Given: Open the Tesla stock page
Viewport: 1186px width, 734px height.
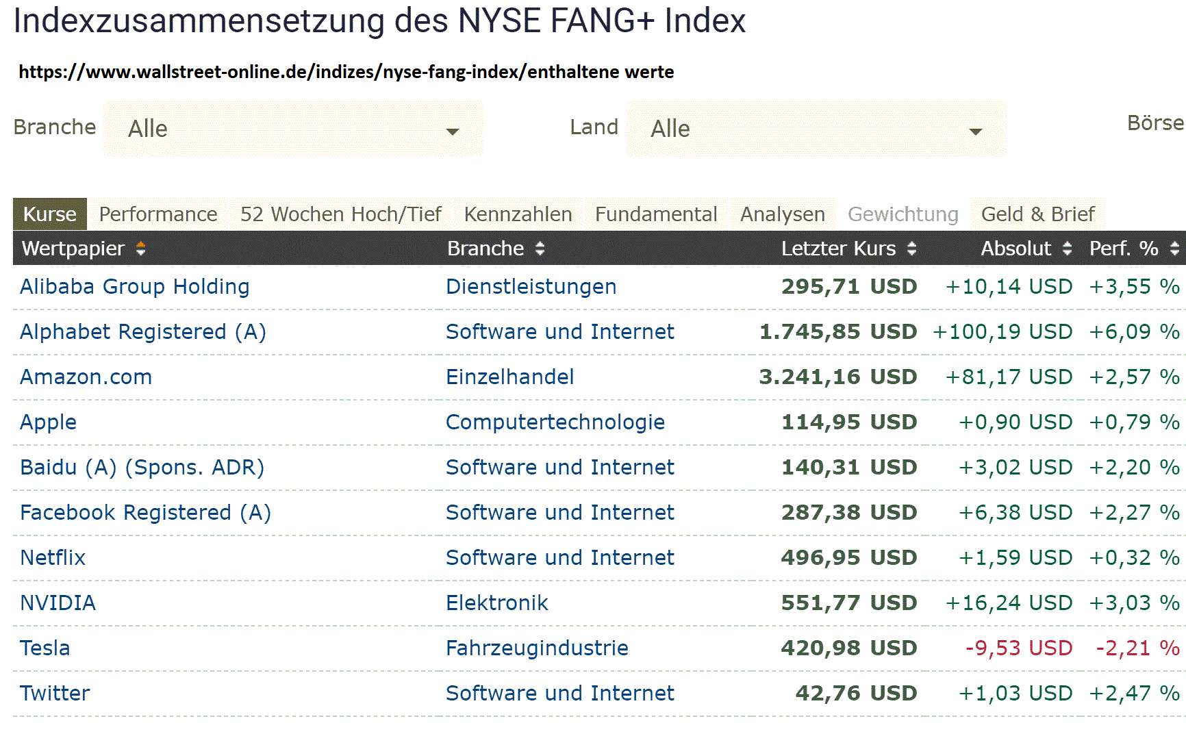Looking at the screenshot, I should (45, 648).
